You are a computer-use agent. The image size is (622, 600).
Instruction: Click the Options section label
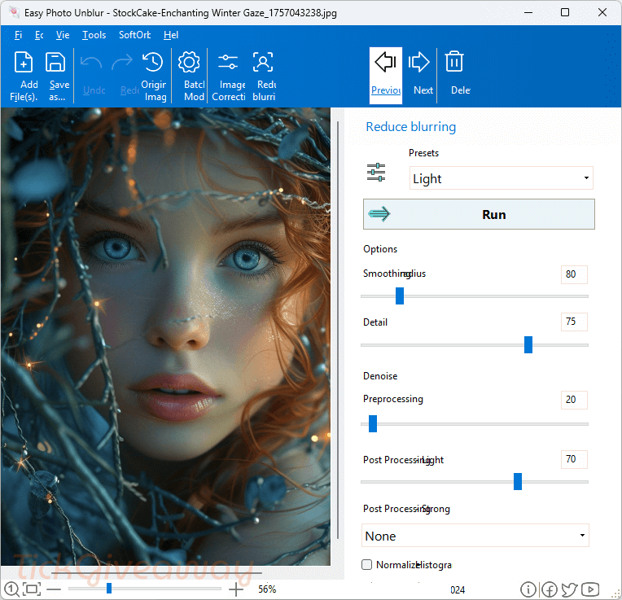(x=380, y=249)
